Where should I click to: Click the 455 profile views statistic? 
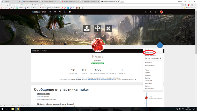[x=98, y=71]
